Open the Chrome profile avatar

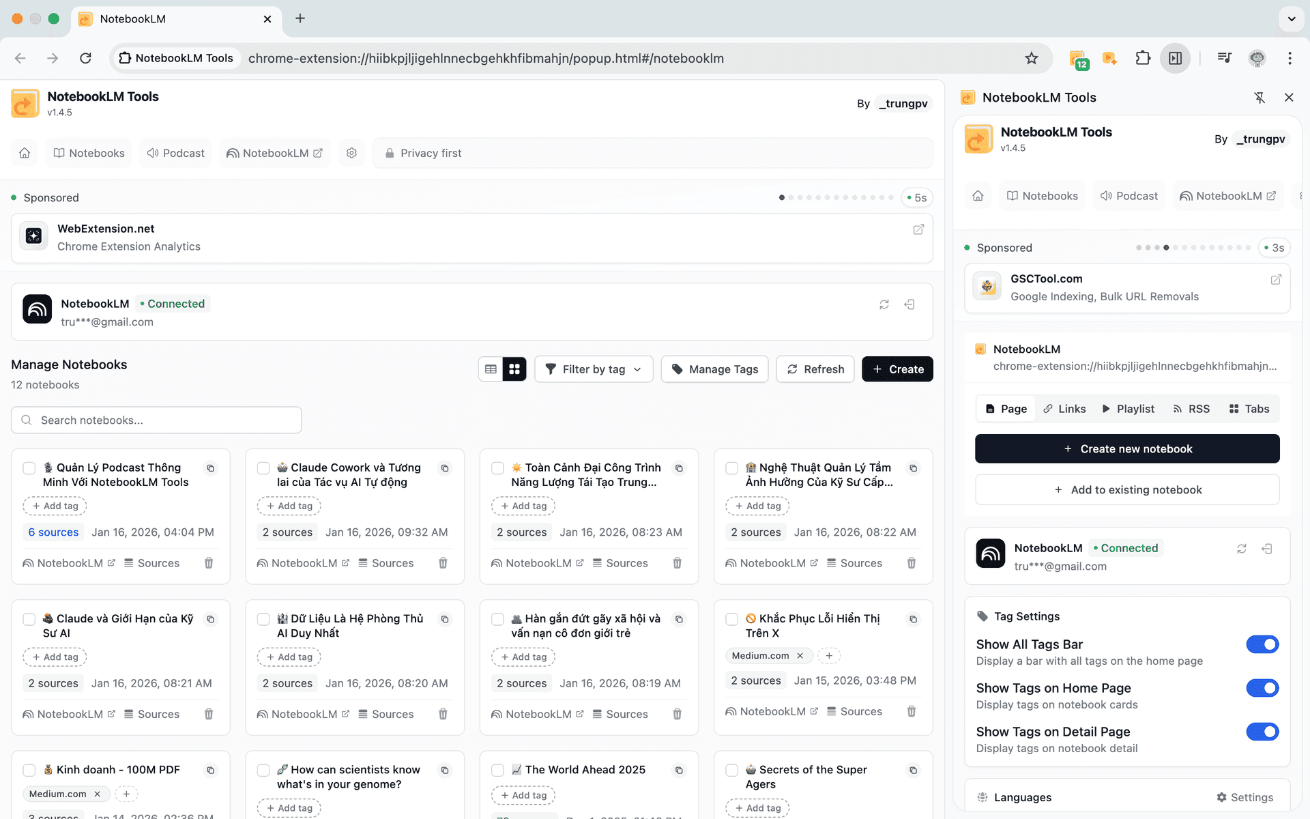pos(1257,58)
